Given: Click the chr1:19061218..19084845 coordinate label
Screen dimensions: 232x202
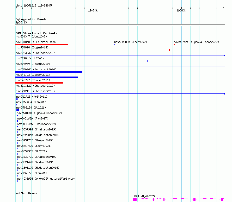Looking at the screenshot, I should click(x=34, y=5).
